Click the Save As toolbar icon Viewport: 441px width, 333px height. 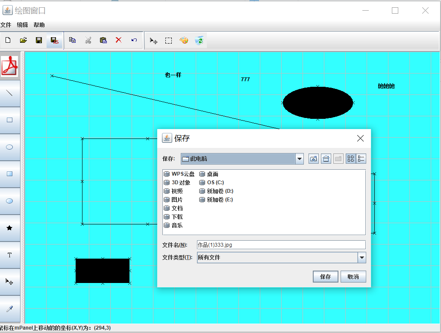55,41
